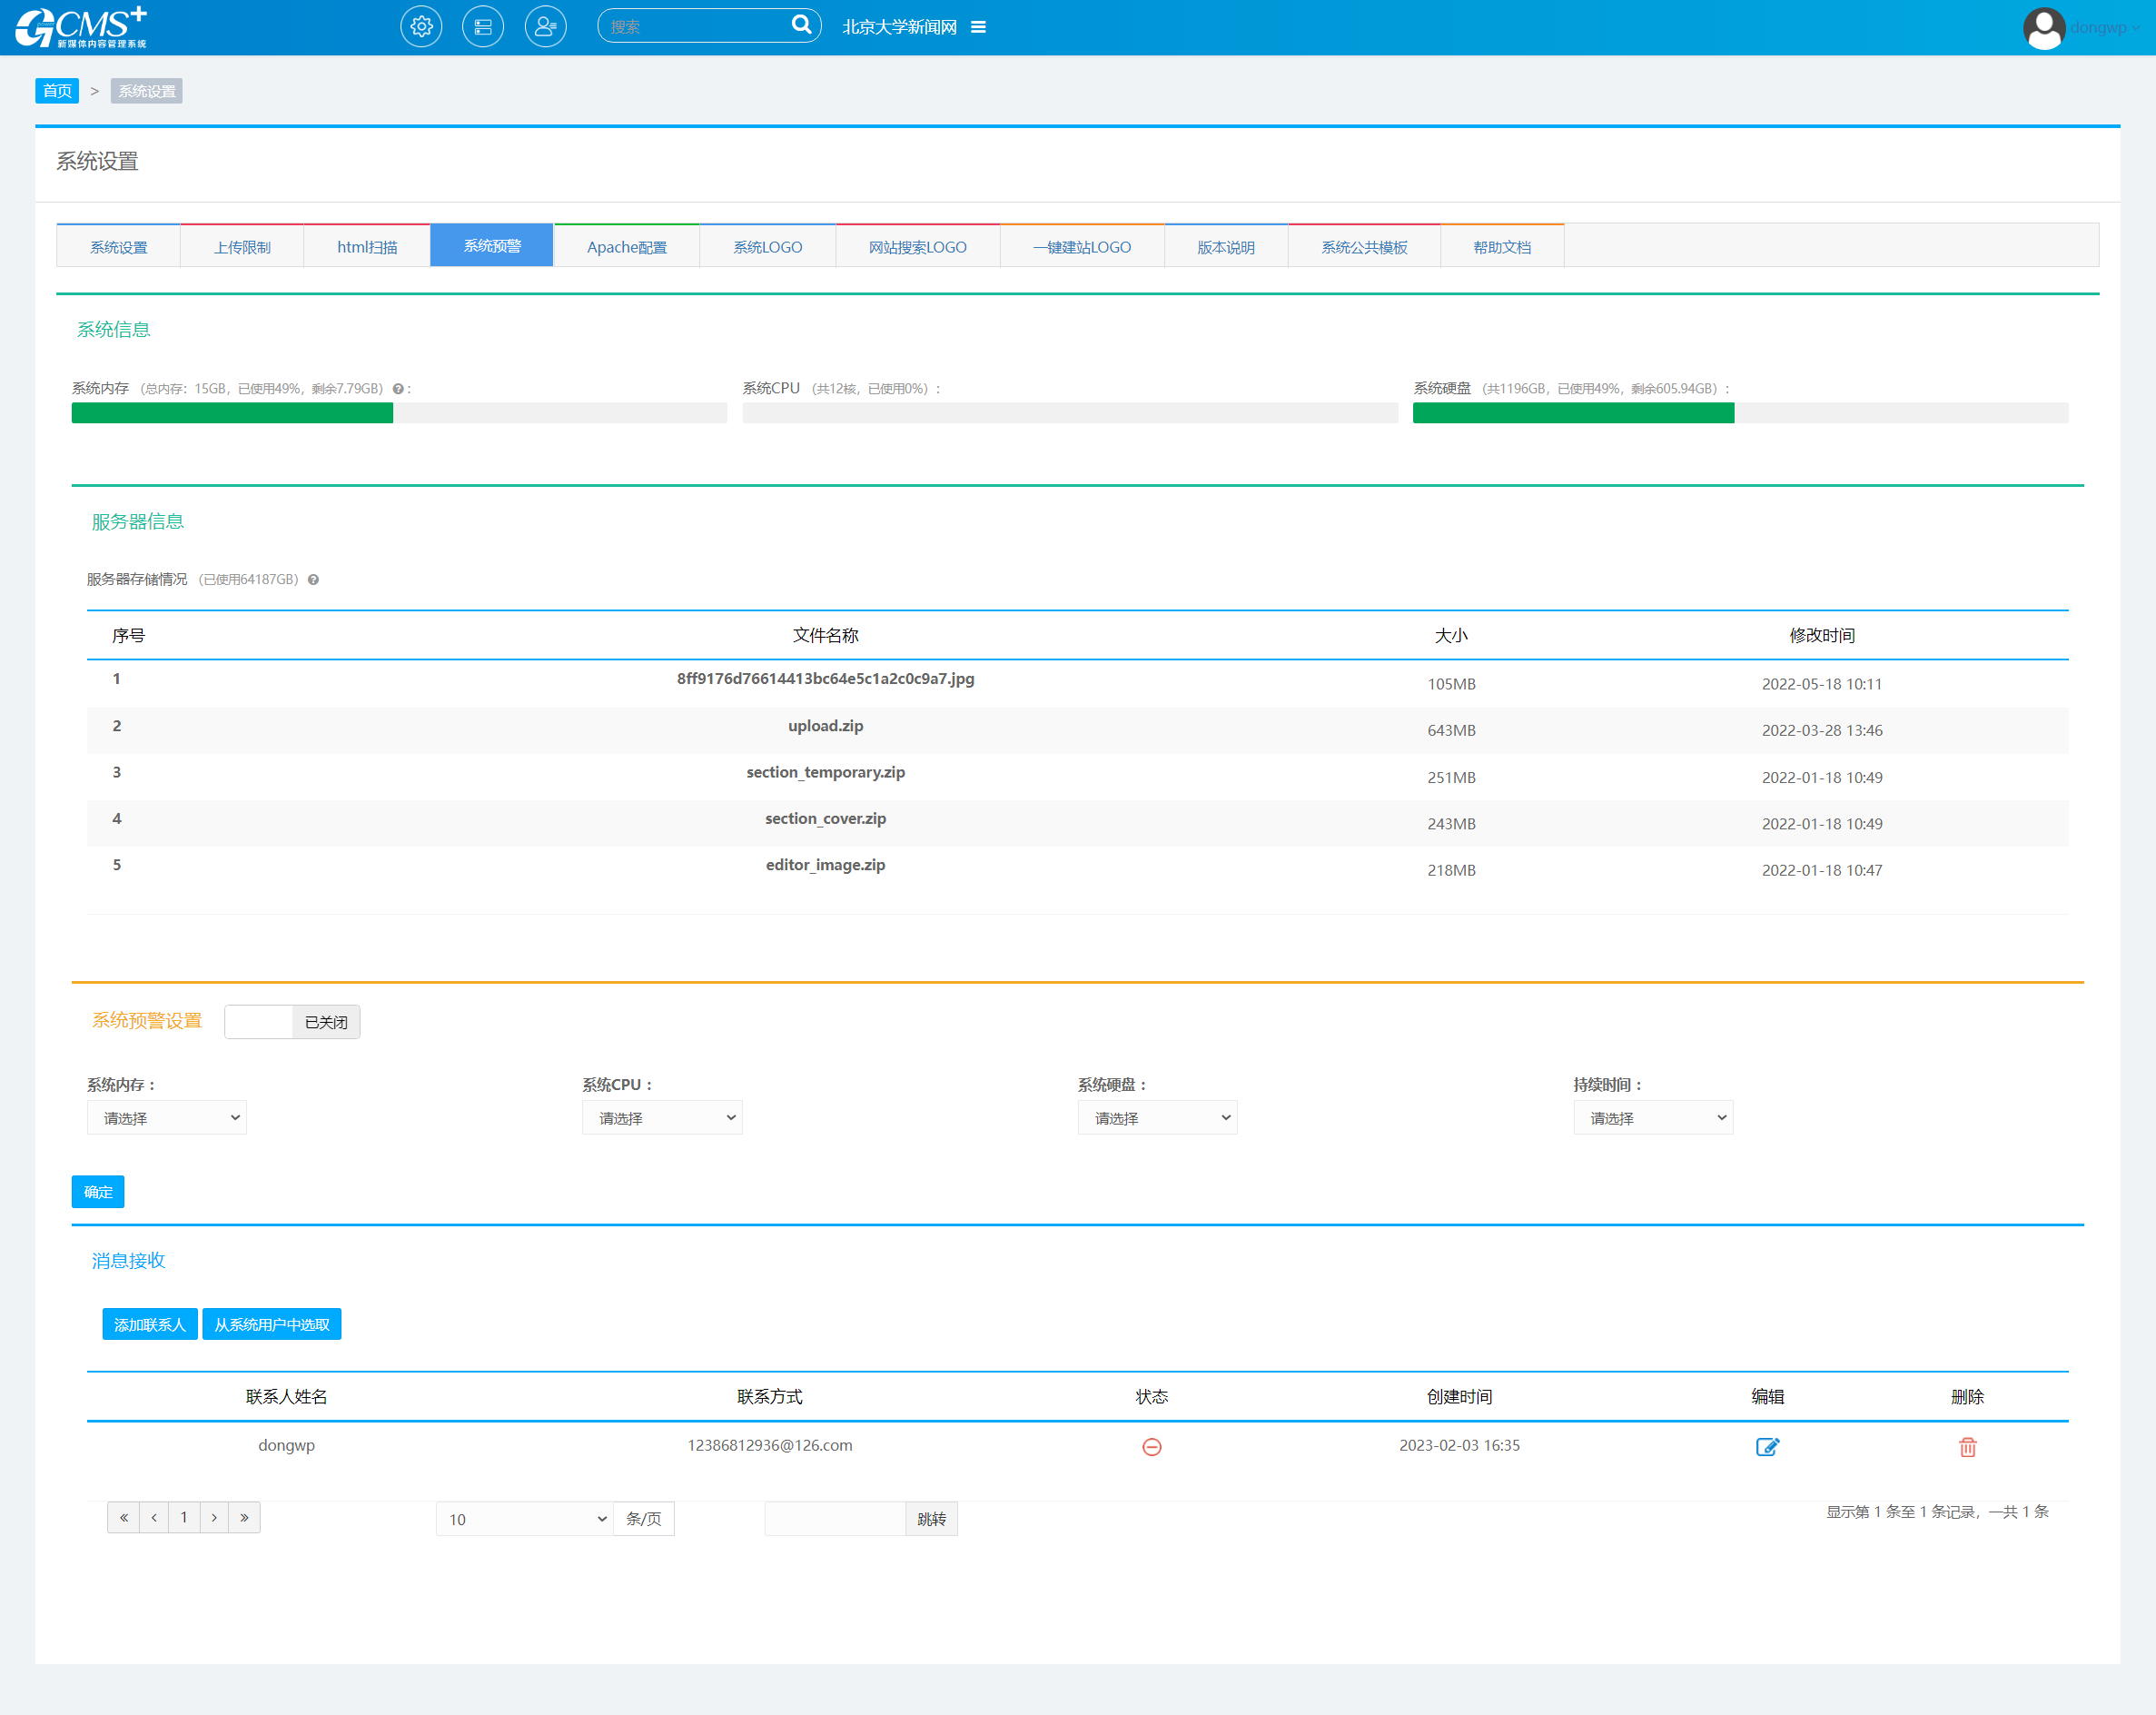Click the 从系统用户中选取 button
This screenshot has height=1715, width=2156.
point(272,1324)
